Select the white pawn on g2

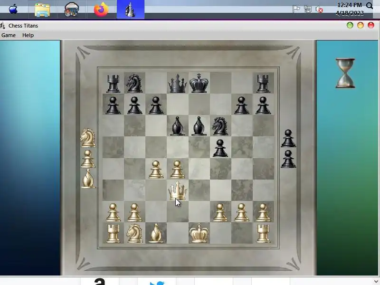(x=242, y=212)
